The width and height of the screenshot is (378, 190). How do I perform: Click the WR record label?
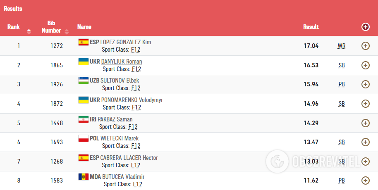(x=342, y=46)
